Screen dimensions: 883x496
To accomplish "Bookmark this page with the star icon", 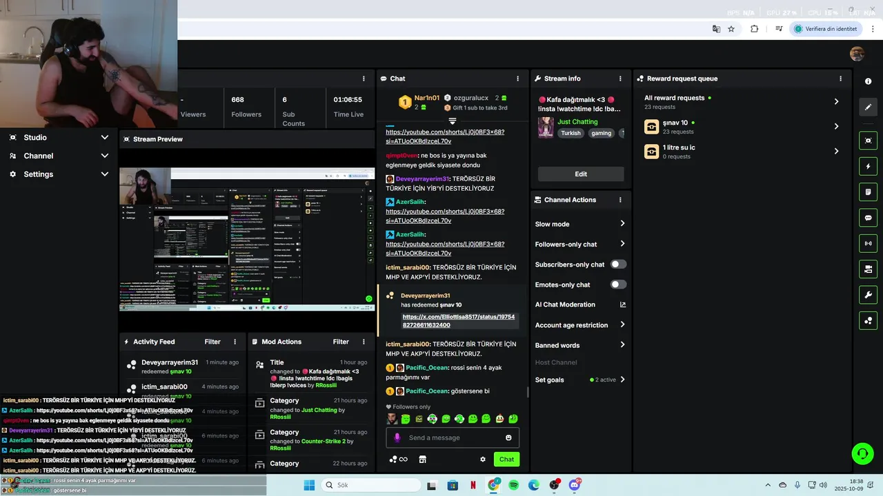I will click(731, 29).
